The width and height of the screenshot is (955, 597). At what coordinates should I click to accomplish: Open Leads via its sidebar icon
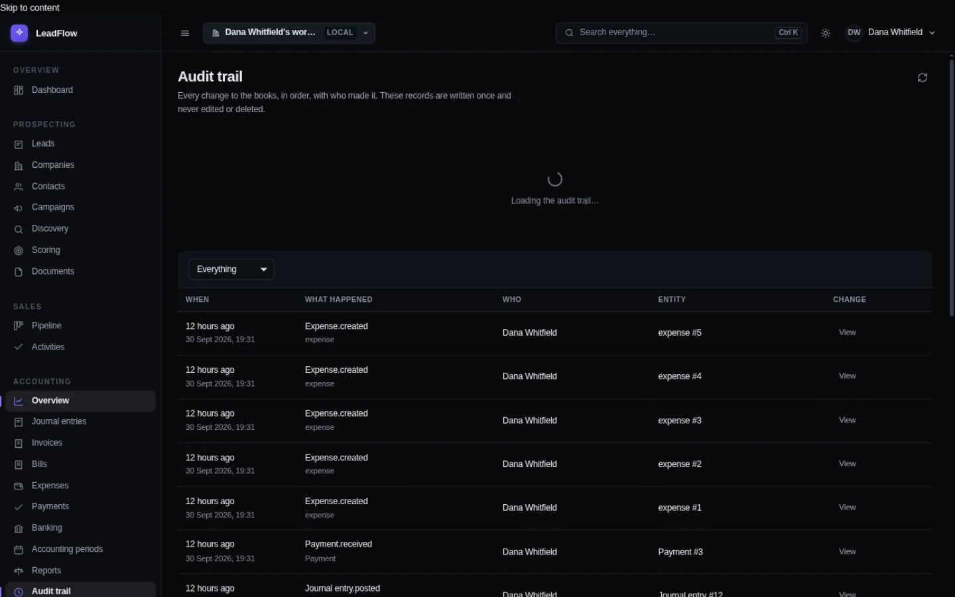coord(19,144)
